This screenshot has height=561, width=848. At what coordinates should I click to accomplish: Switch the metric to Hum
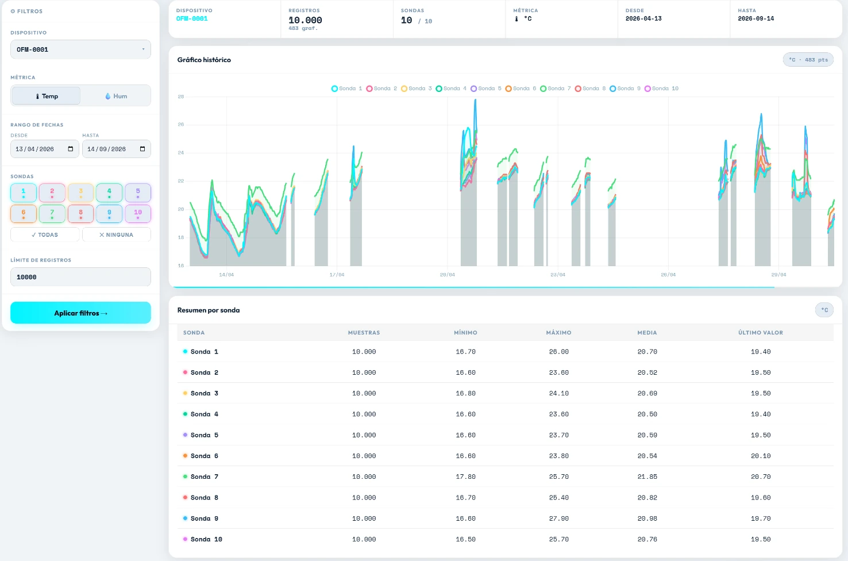click(x=115, y=96)
